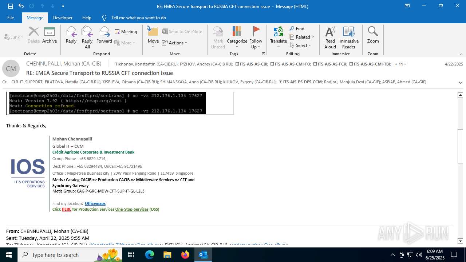
Task: Launch Immersive Reader
Action: point(349,37)
